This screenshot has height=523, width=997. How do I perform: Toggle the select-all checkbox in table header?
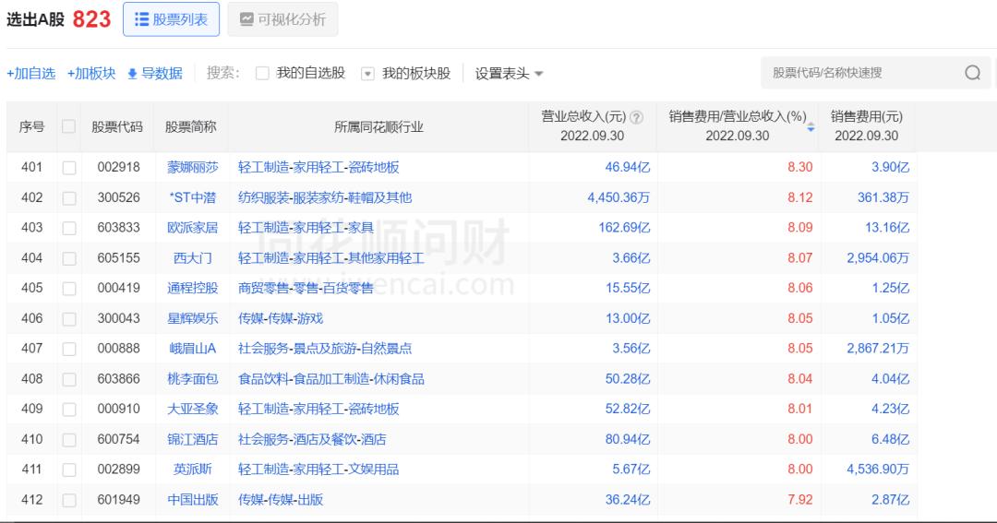click(68, 126)
